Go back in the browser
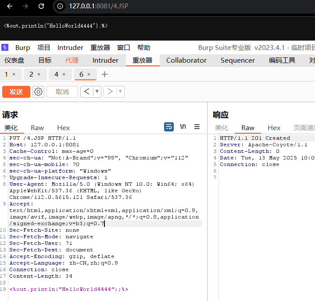Viewport: 315px width, 301px height. (x=10, y=6)
